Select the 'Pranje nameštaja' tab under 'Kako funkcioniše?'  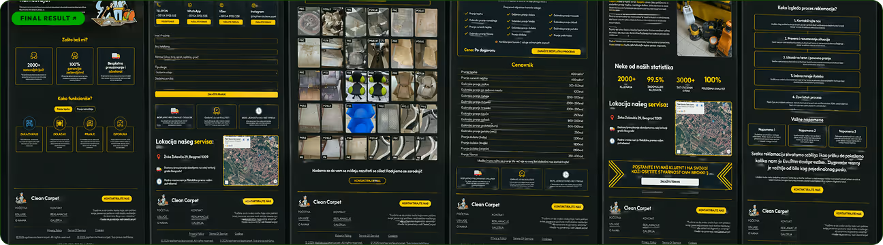[85, 109]
